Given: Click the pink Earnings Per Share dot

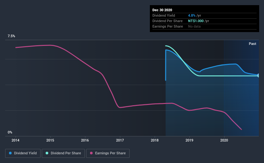Looking at the screenshot, I should (x=91, y=153).
